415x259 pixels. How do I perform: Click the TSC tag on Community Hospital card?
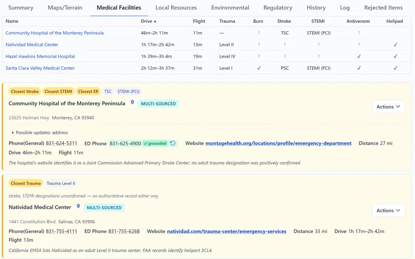pyautogui.click(x=108, y=91)
